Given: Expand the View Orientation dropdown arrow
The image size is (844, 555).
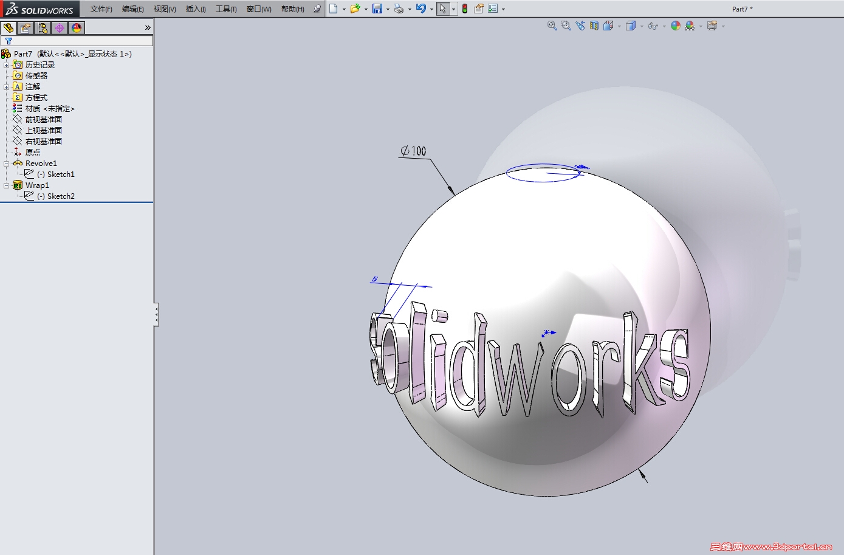Looking at the screenshot, I should click(x=619, y=26).
